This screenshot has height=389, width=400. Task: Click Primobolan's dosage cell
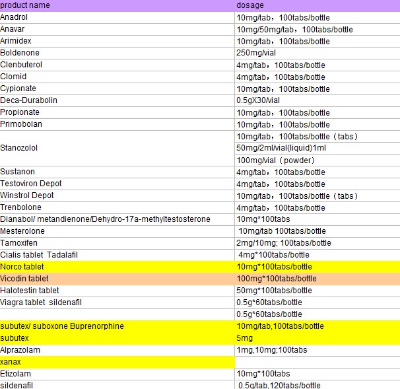coord(317,124)
